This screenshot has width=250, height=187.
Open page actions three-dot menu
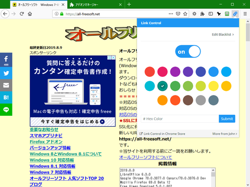click(171, 14)
